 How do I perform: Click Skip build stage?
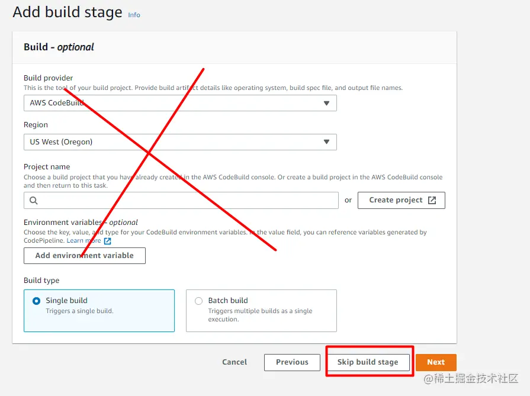pyautogui.click(x=368, y=362)
